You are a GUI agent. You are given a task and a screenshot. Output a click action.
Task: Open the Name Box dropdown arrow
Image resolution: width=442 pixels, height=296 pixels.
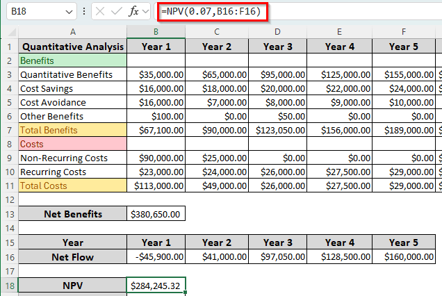pos(69,12)
